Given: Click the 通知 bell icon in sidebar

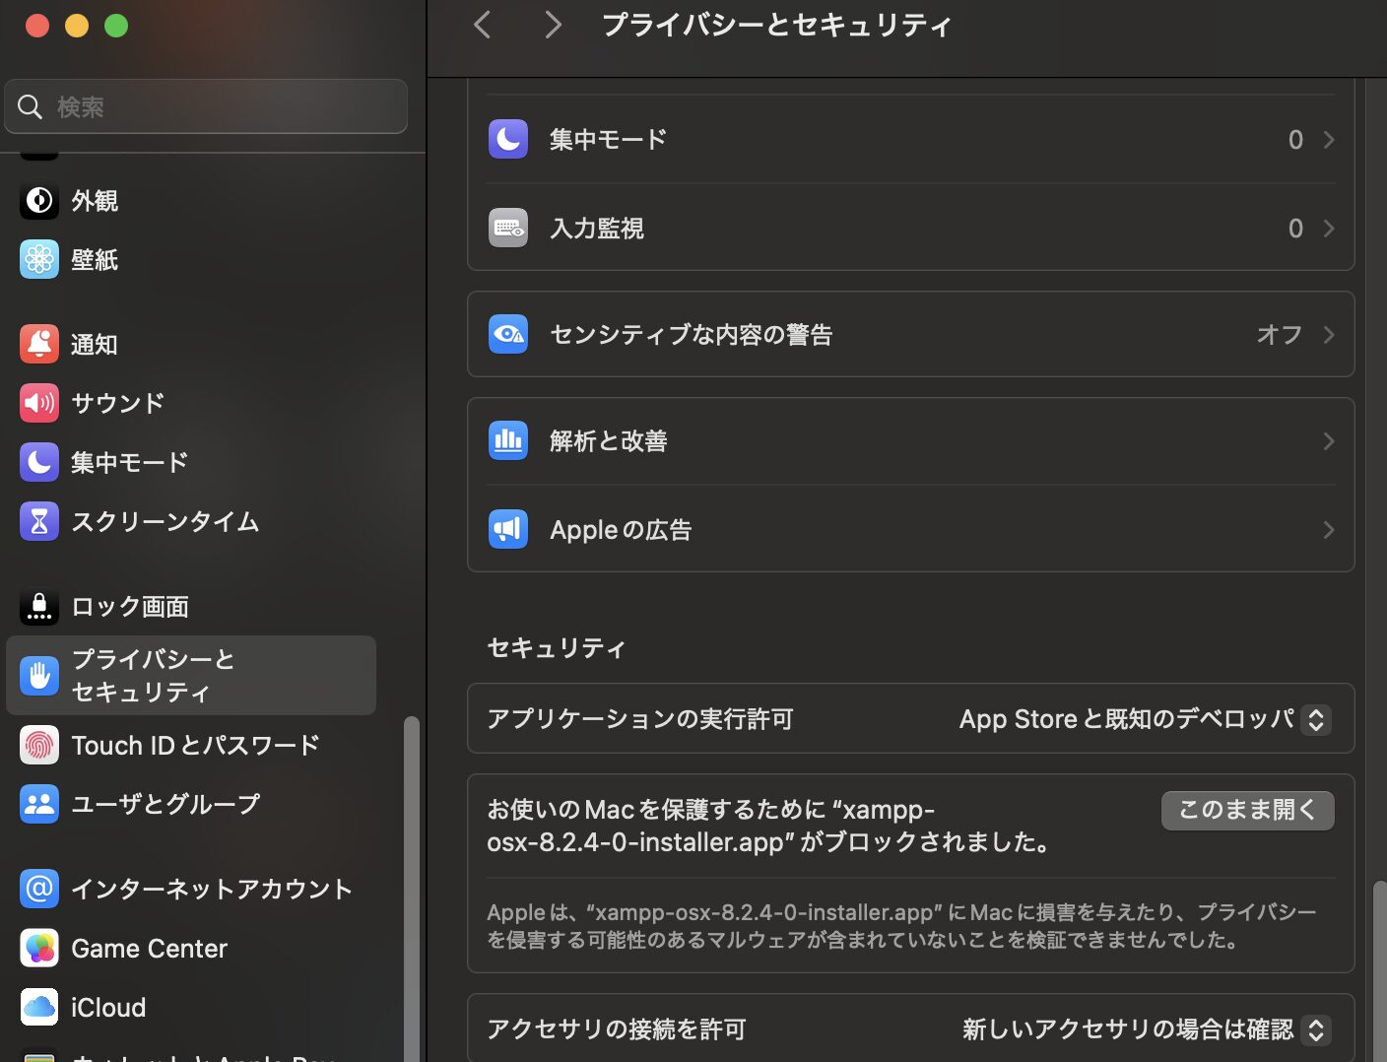Looking at the screenshot, I should coord(39,344).
